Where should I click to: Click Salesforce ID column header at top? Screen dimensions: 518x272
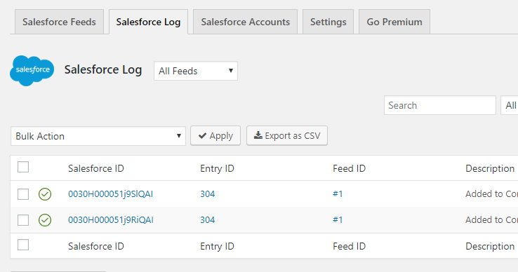point(95,168)
